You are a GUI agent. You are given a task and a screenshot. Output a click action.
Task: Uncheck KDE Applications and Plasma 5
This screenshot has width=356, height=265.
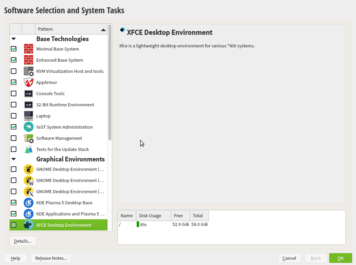coord(14,214)
